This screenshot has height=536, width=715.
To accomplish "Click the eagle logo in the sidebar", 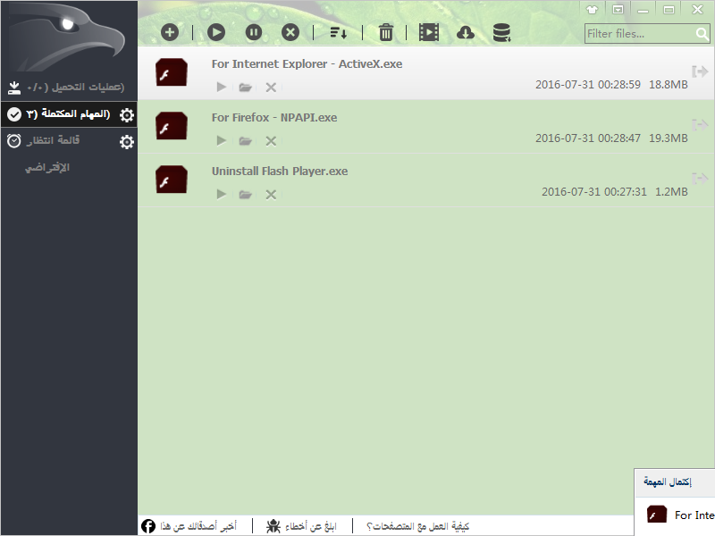I will (x=69, y=37).
